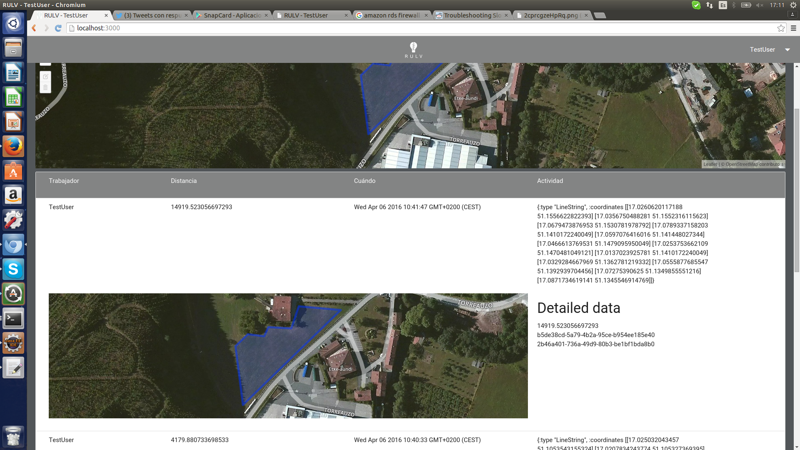Select distance value 4179.880733698533
The height and width of the screenshot is (450, 800).
click(x=200, y=440)
